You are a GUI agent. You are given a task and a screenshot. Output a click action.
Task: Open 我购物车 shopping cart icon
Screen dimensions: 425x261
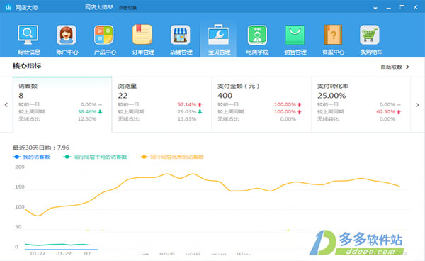coord(370,35)
